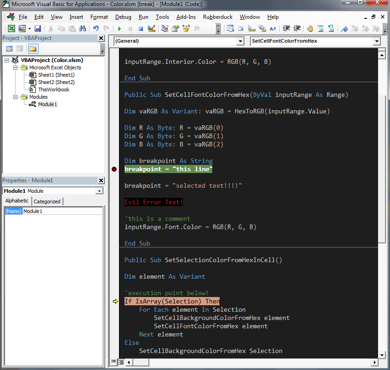Open the Edit menu
390x370 pixels.
(x=39, y=17)
